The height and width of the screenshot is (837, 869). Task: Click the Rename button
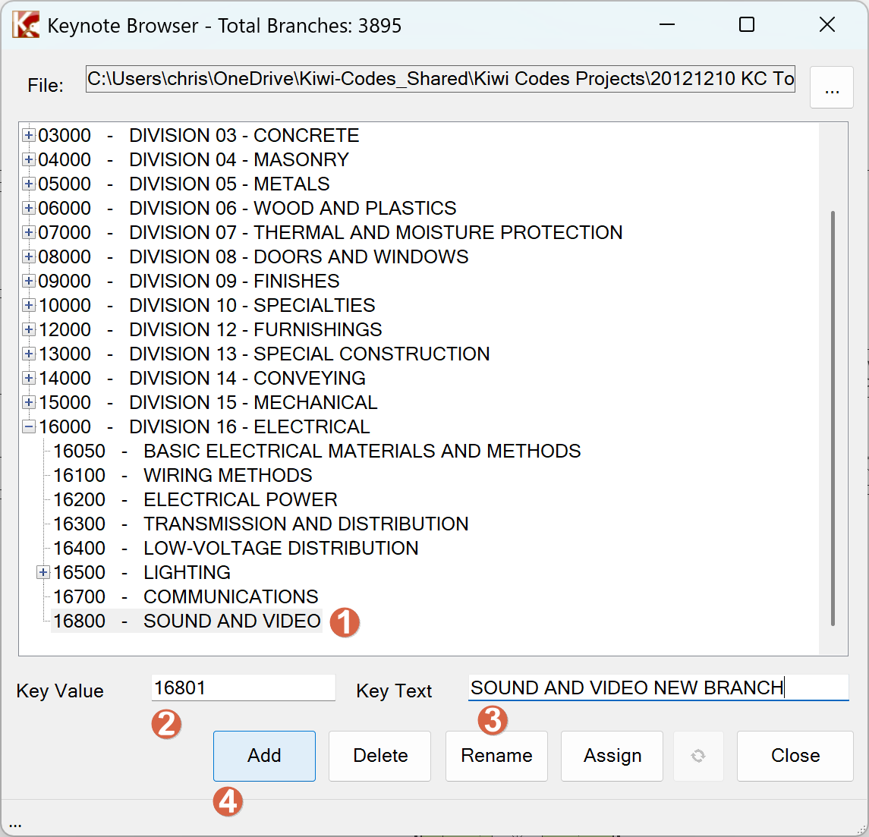pyautogui.click(x=496, y=756)
